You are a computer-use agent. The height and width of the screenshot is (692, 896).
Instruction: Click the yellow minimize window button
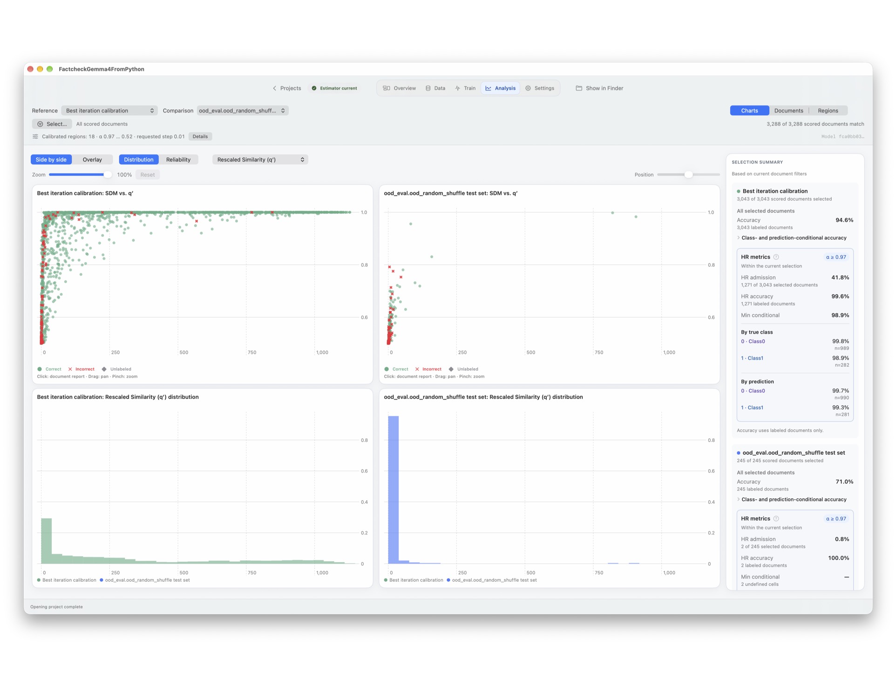(40, 69)
